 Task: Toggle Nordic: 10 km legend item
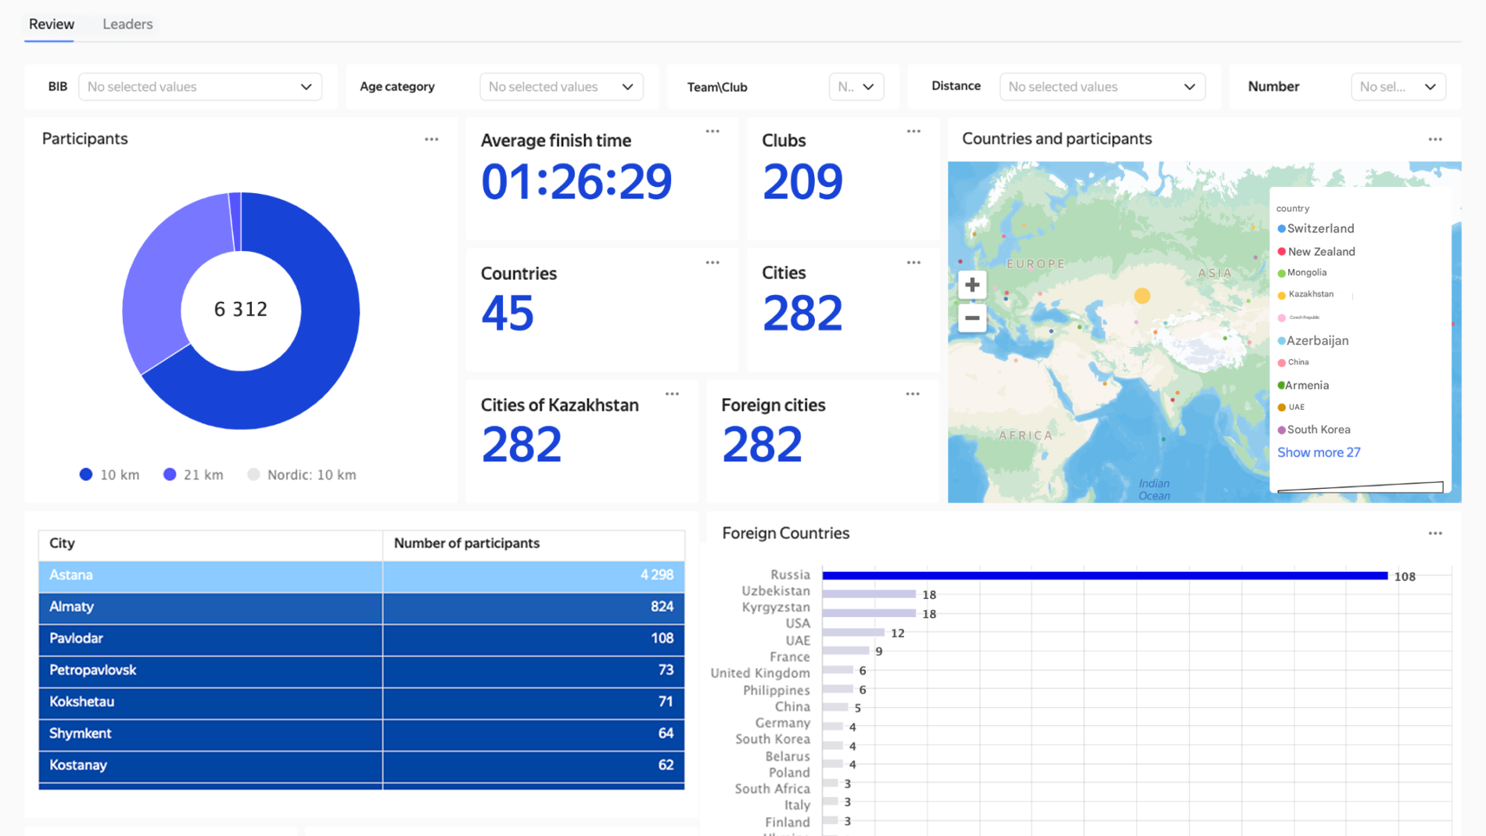[302, 475]
